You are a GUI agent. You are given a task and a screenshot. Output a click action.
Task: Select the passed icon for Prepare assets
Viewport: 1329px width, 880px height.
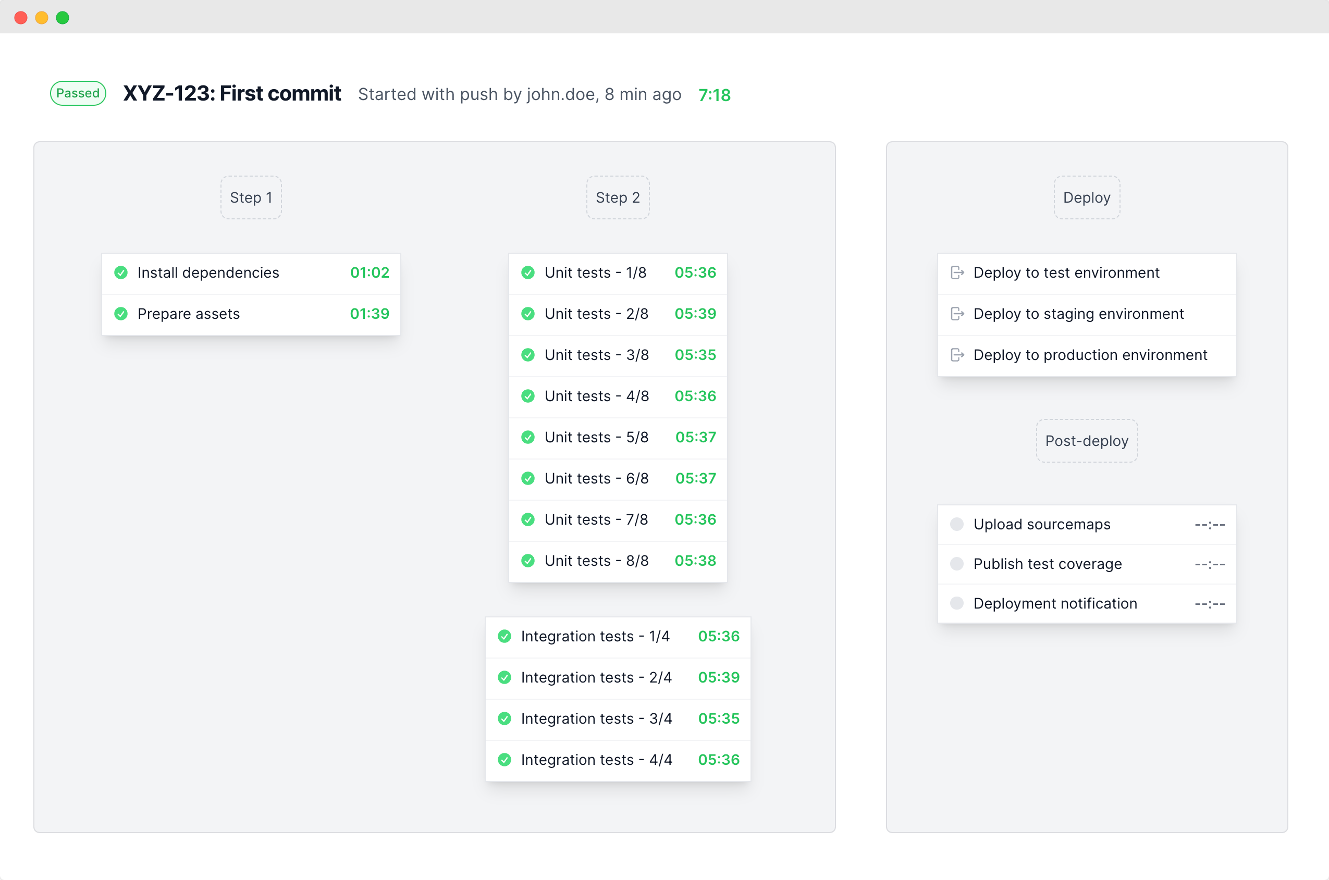tap(121, 314)
